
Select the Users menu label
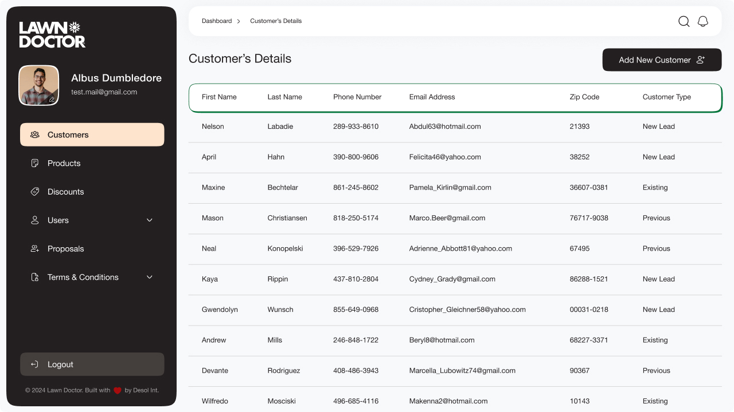58,220
